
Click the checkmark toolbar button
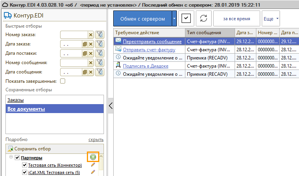[x=186, y=19]
